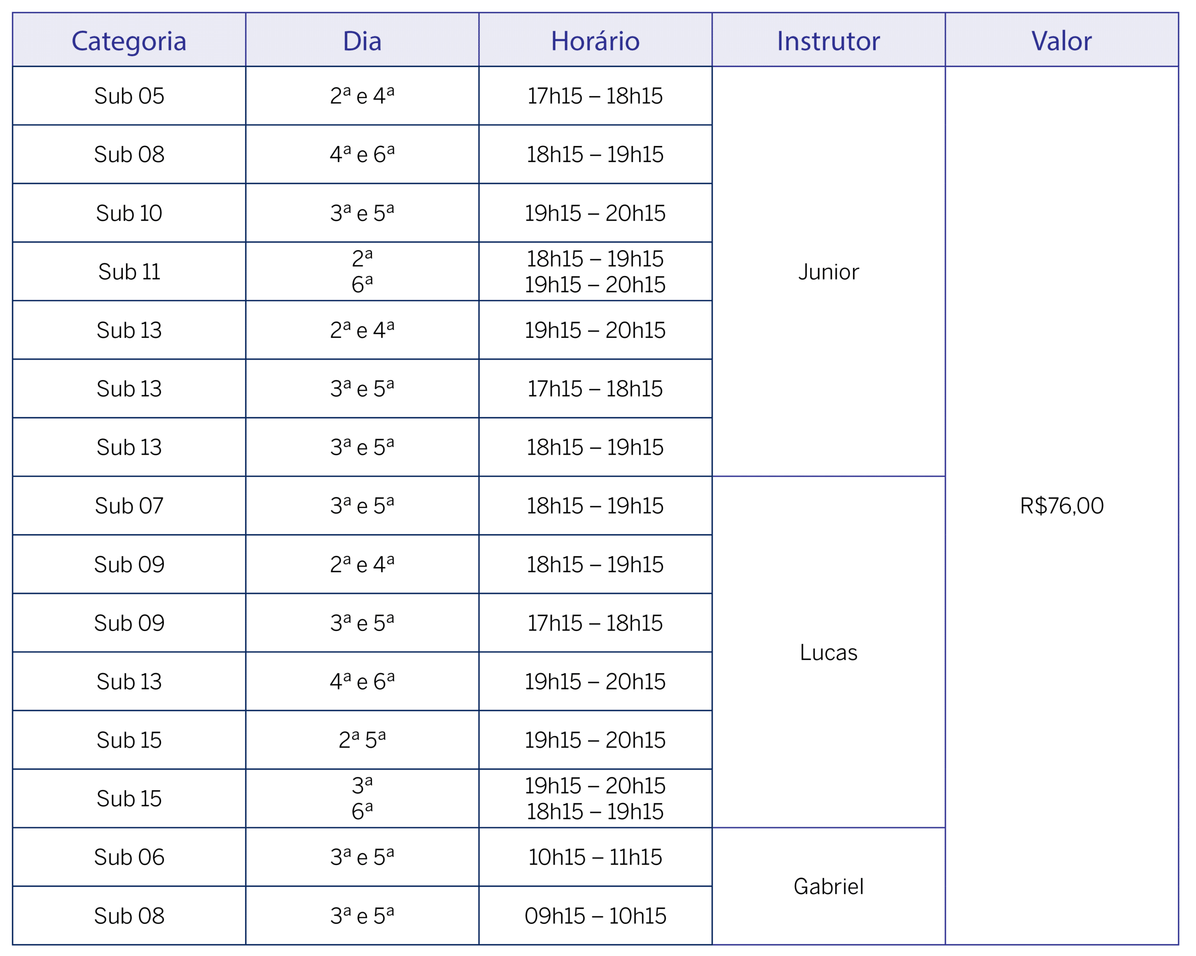1196x956 pixels.
Task: Select the Sub 06 category cell
Action: click(x=128, y=857)
